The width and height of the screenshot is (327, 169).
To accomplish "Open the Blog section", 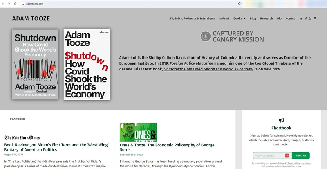I will (253, 18).
